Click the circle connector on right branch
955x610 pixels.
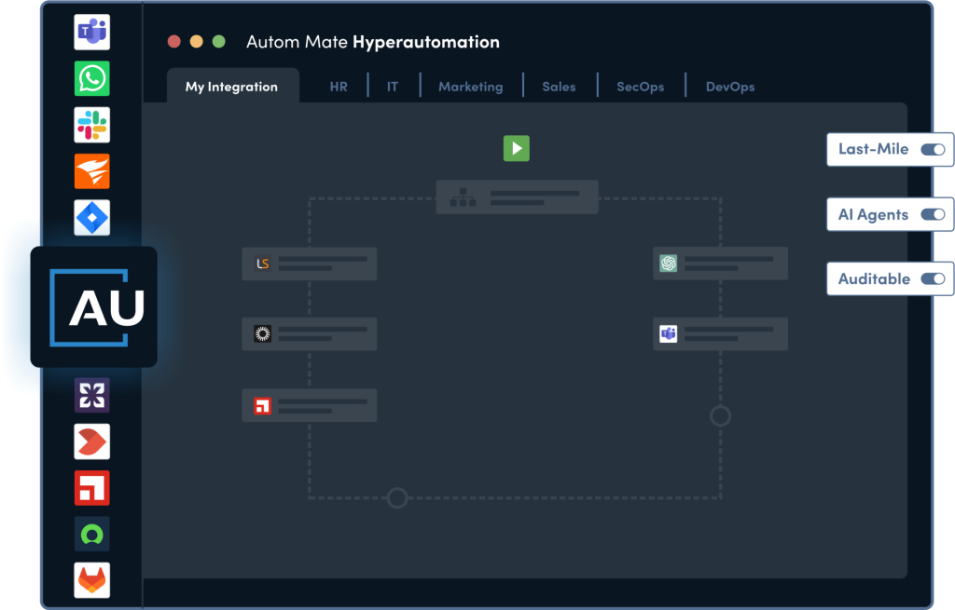click(721, 416)
